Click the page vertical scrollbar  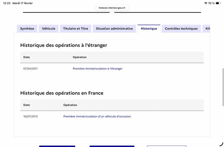pos(223,87)
